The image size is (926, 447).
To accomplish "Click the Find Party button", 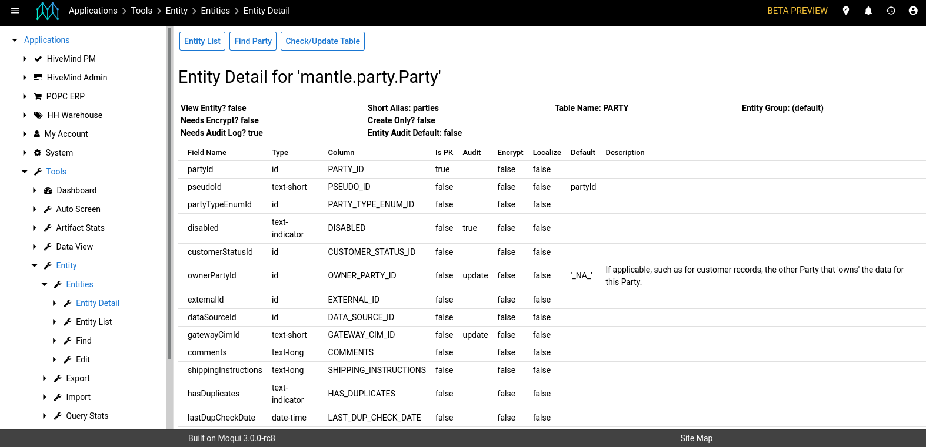I will [253, 41].
